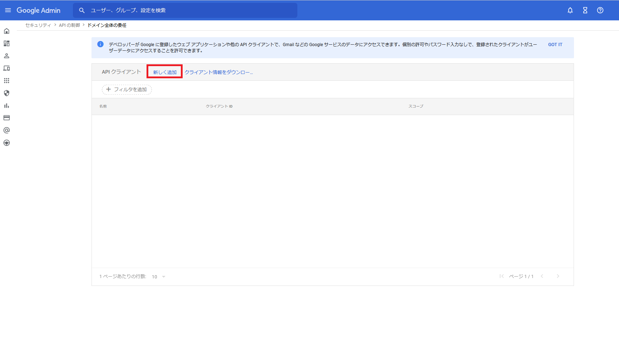619x337 pixels.
Task: Click the blue info icon in banner
Action: [100, 44]
